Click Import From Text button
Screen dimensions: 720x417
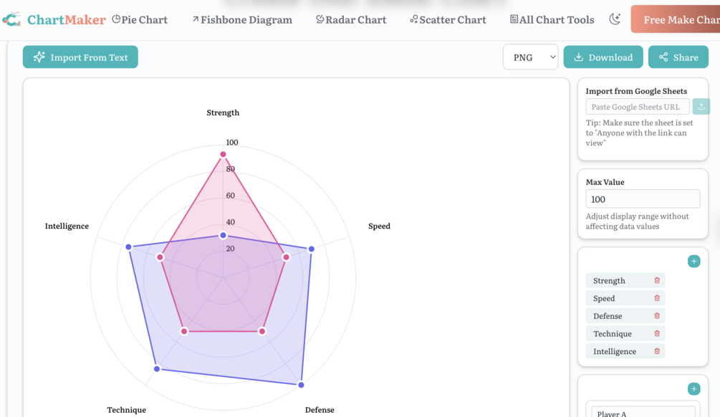80,57
